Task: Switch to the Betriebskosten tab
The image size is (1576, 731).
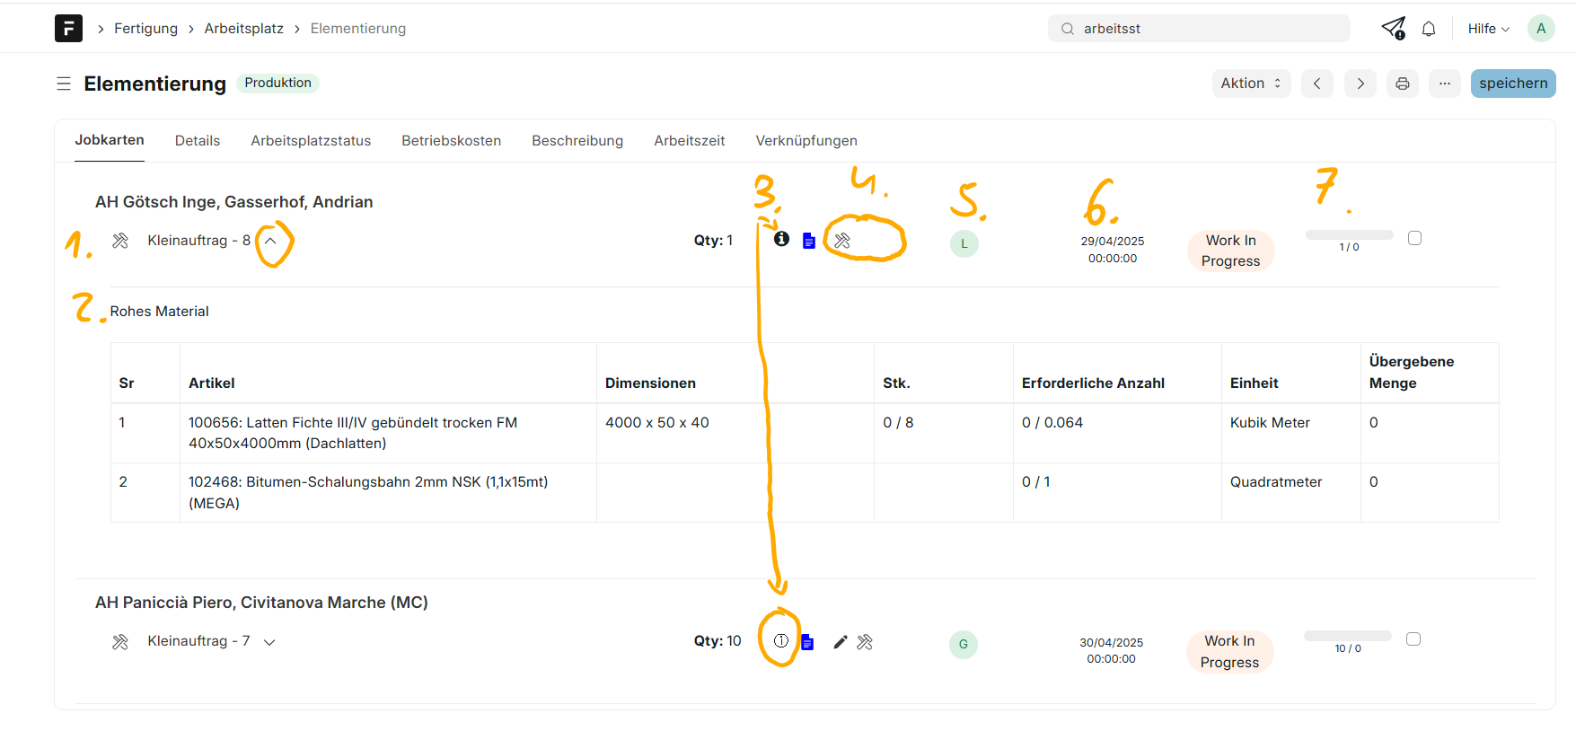Action: [451, 141]
